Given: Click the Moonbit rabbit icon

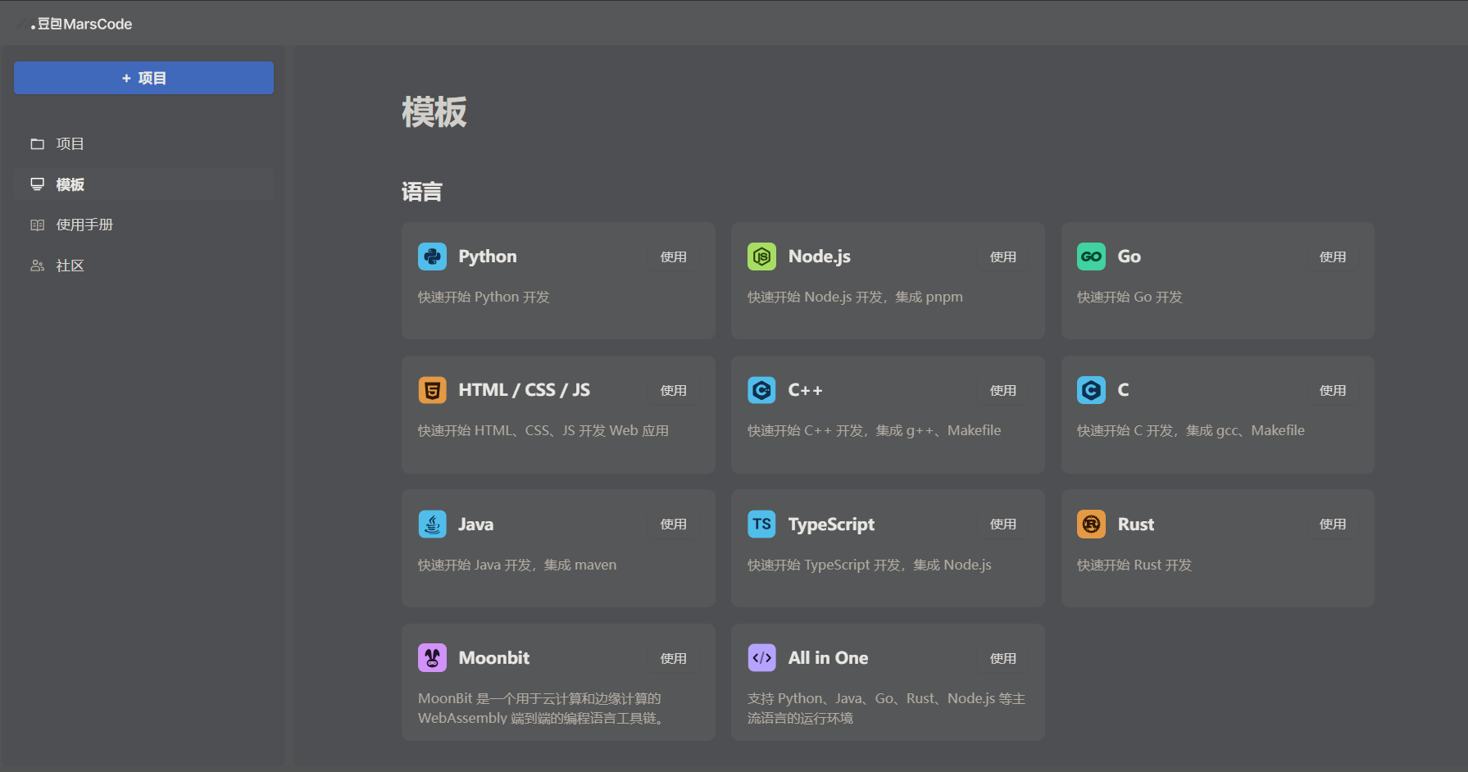Looking at the screenshot, I should click(432, 657).
